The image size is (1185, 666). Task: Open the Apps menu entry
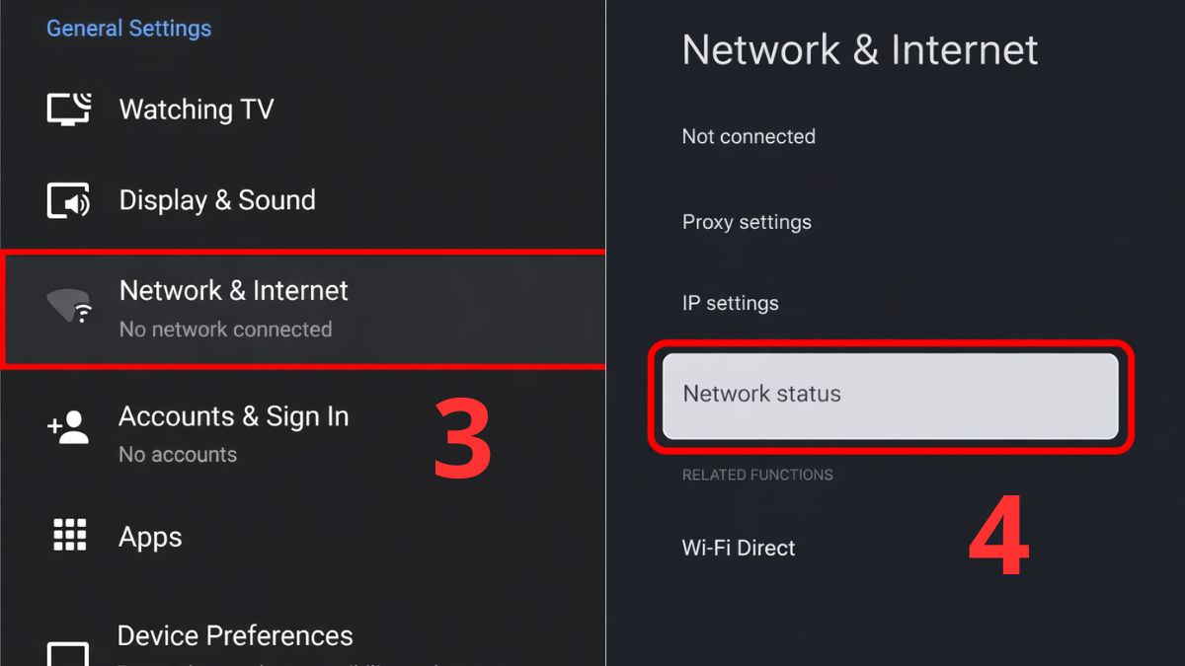tap(150, 538)
